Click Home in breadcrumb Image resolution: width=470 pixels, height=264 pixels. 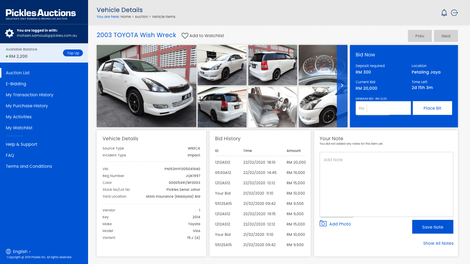pos(126,16)
